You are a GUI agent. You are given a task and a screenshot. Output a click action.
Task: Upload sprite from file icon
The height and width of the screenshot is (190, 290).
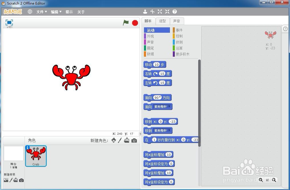[127, 140]
